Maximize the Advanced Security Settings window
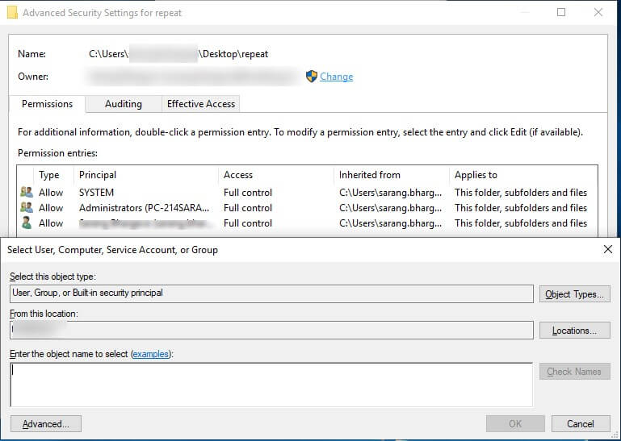This screenshot has height=441, width=621. tap(560, 12)
